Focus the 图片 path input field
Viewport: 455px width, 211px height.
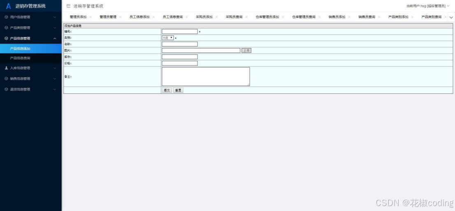(x=201, y=51)
